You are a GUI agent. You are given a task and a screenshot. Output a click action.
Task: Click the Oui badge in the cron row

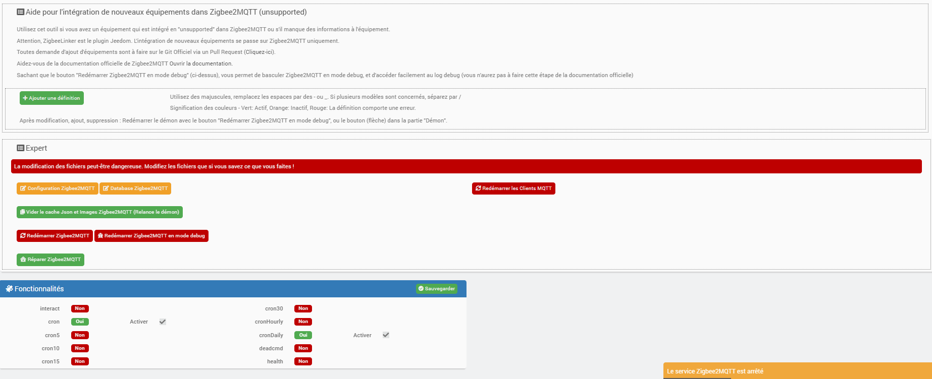click(80, 322)
